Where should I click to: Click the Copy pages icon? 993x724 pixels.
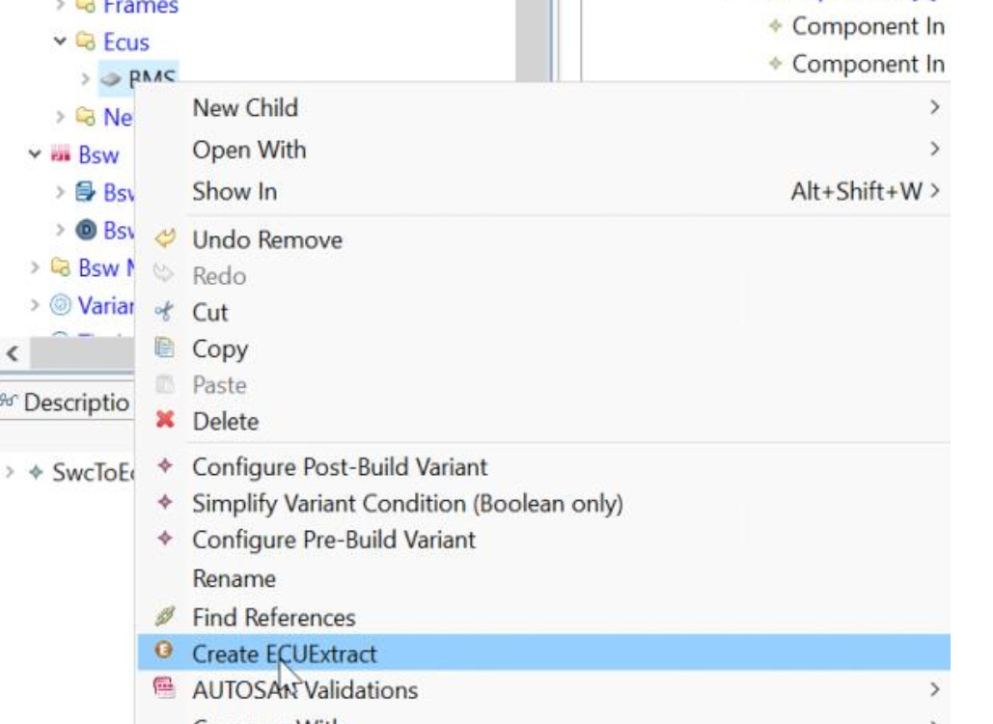click(x=165, y=348)
